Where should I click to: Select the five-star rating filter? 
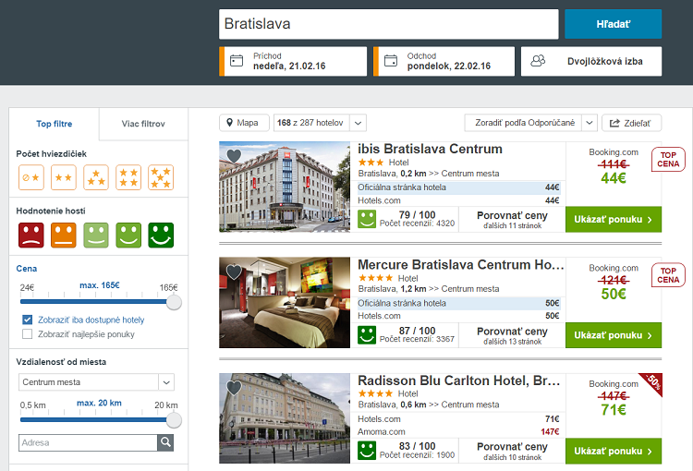click(x=161, y=177)
